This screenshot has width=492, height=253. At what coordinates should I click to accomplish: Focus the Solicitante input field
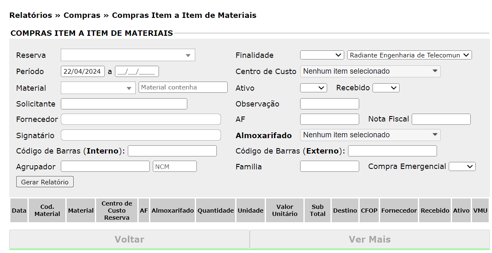click(x=124, y=104)
